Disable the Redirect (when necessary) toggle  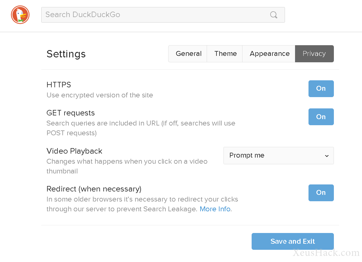pyautogui.click(x=321, y=193)
